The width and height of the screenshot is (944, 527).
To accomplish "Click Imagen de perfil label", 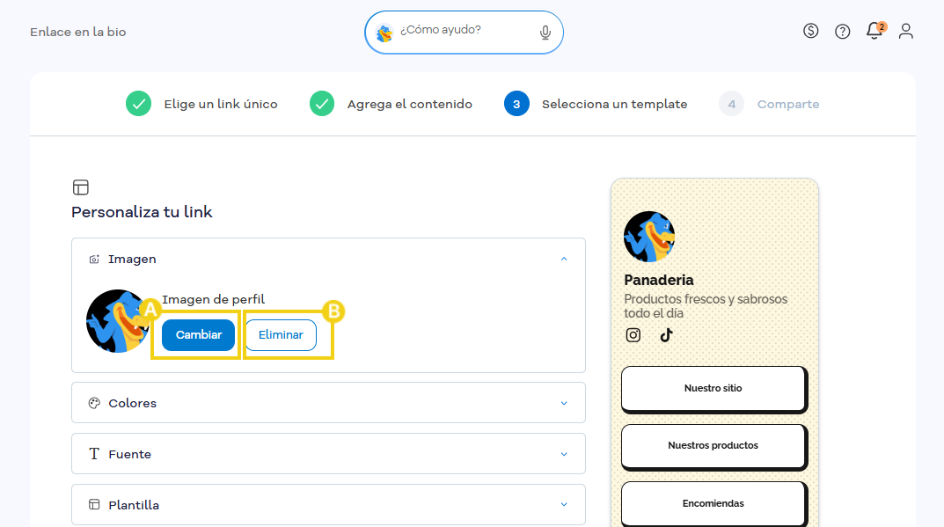I will (x=213, y=299).
